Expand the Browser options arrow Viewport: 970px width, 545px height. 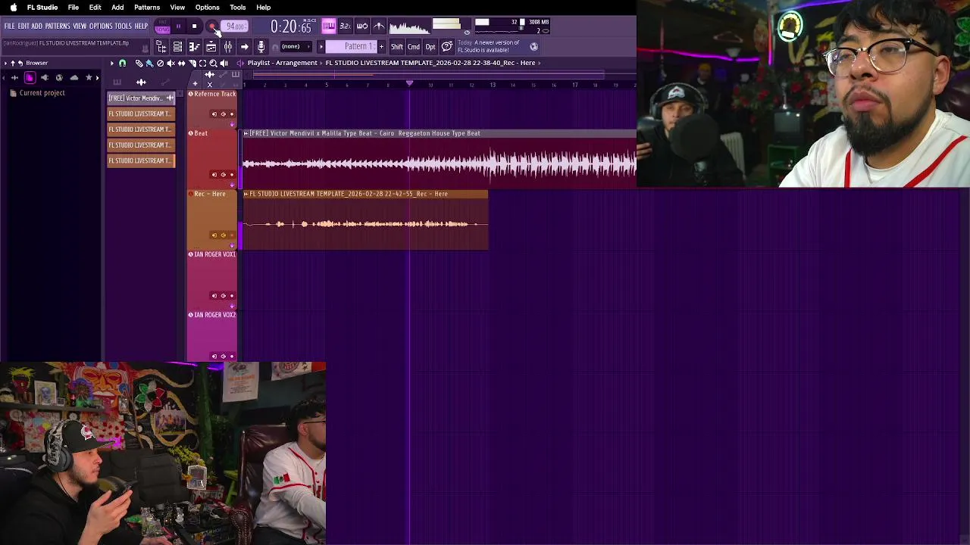(5, 63)
